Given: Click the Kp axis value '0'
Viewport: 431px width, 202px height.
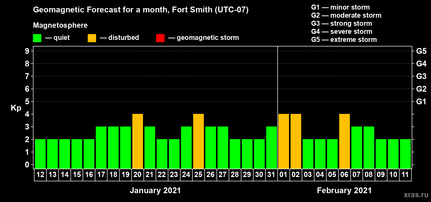Looking at the screenshot, I should coord(27,165).
